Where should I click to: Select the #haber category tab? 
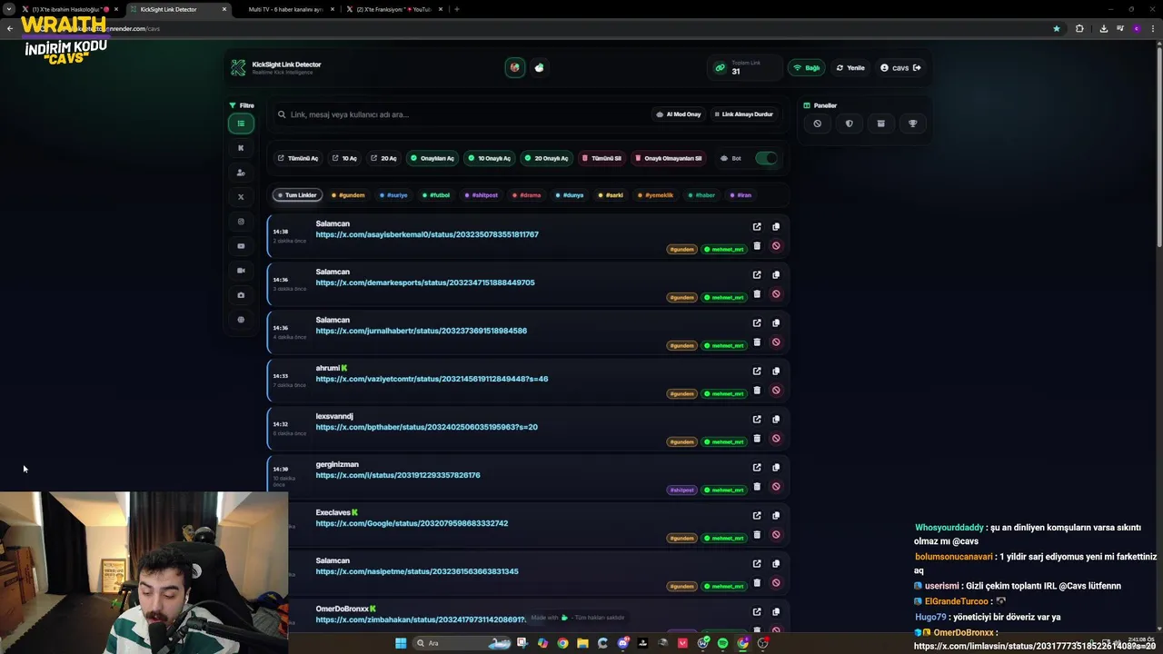pyautogui.click(x=702, y=195)
